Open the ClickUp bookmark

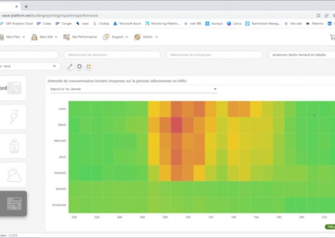pos(101,24)
